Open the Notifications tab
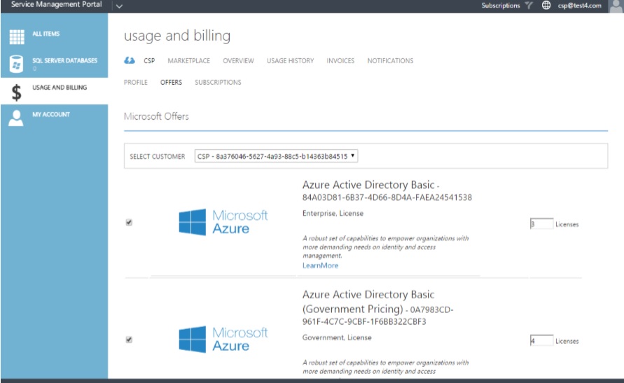The width and height of the screenshot is (624, 383). 390,61
